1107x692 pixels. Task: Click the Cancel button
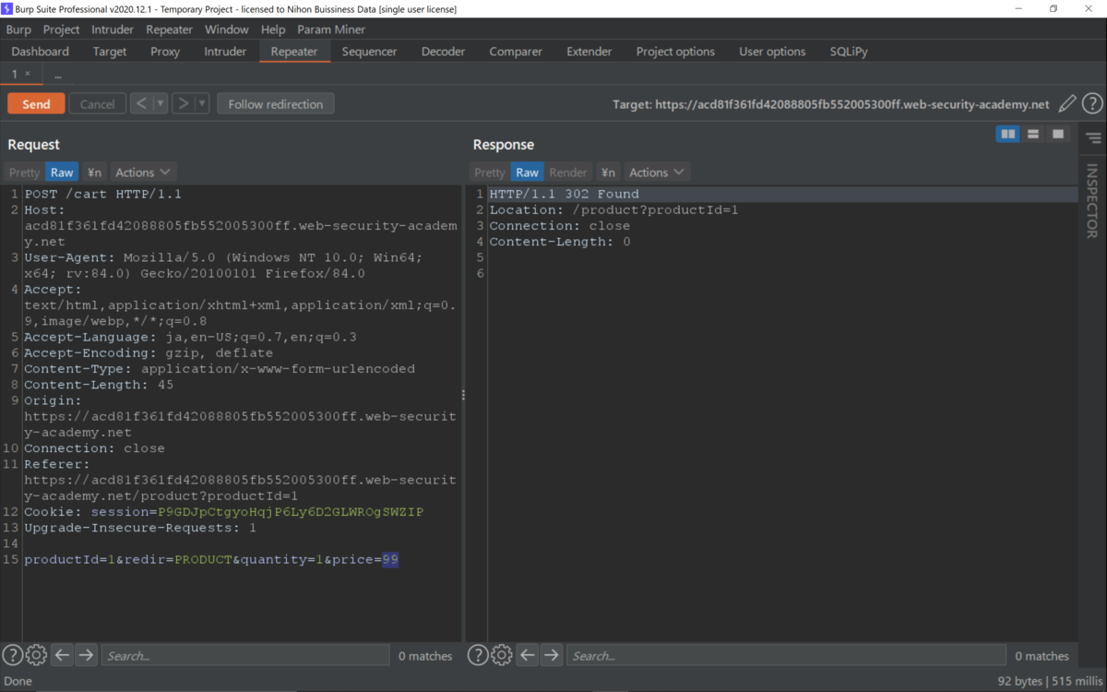tap(97, 104)
